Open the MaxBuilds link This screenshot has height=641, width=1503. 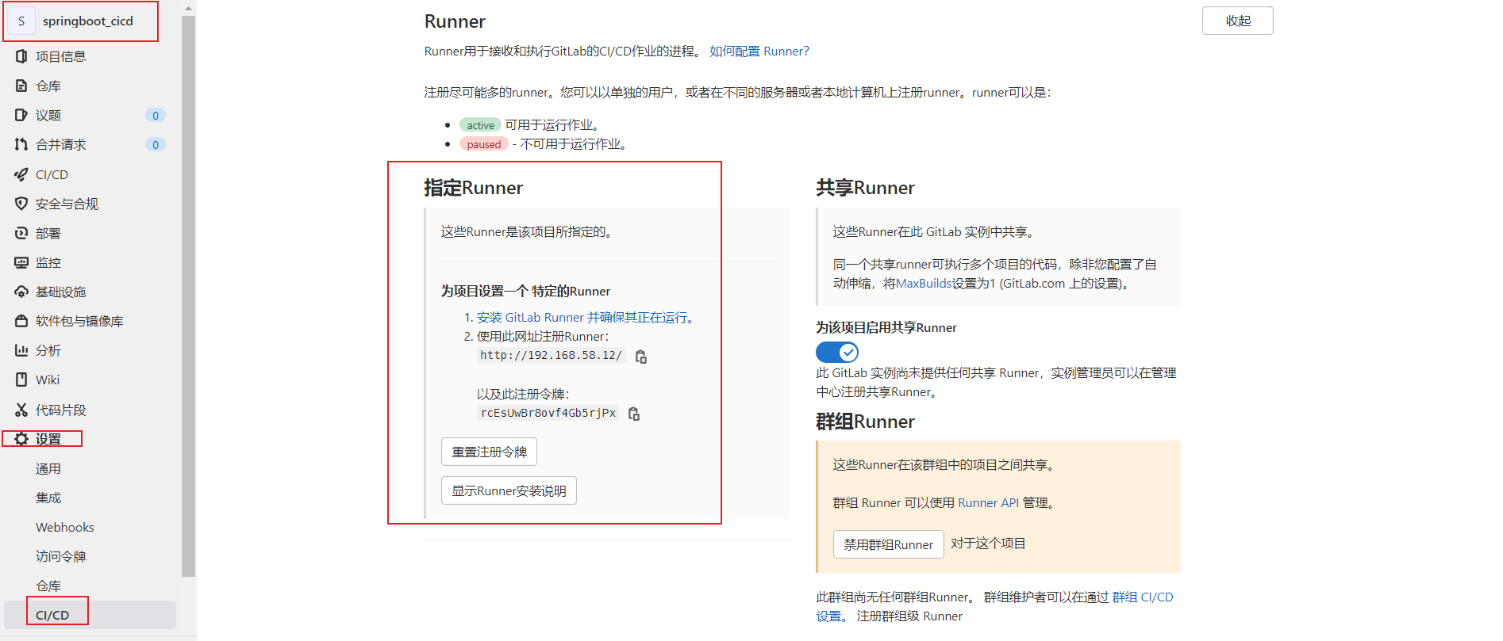pyautogui.click(x=924, y=283)
